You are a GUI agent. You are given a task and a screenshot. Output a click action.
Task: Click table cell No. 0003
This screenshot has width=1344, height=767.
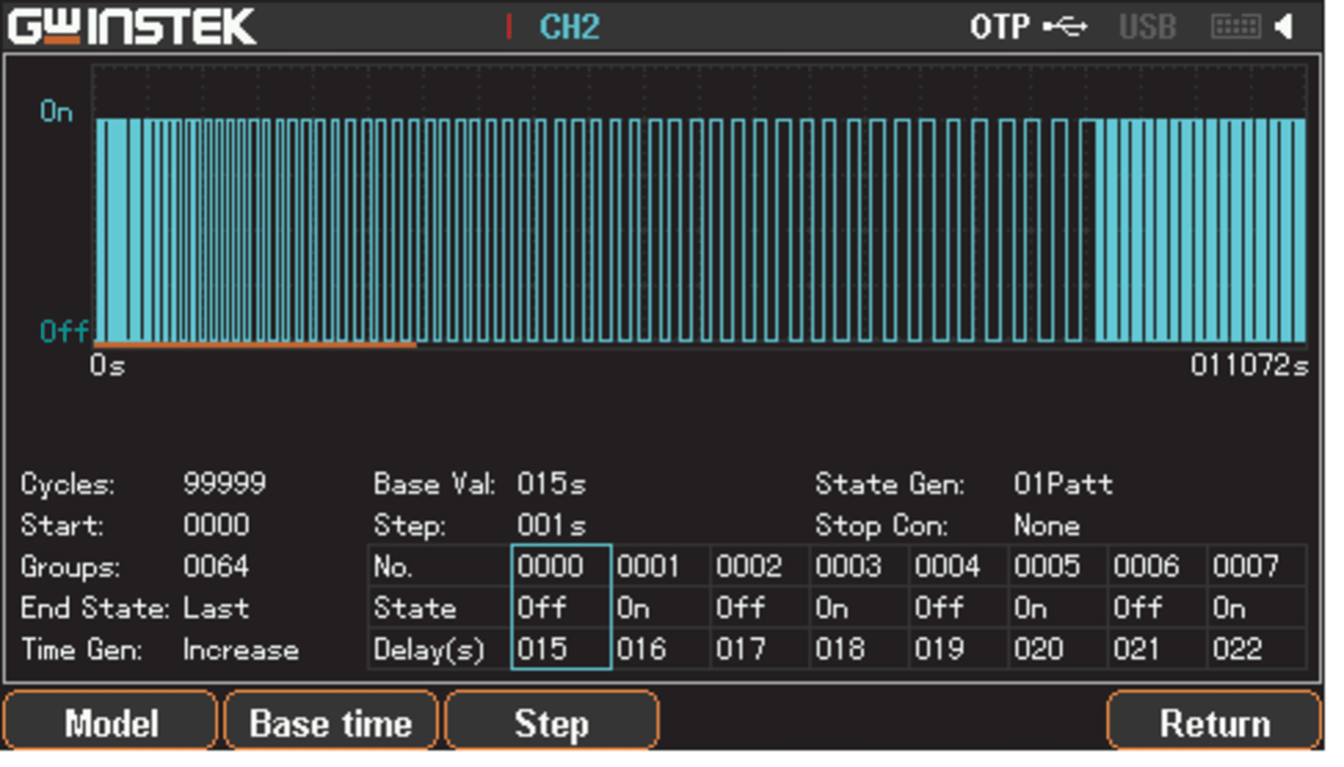[859, 566]
